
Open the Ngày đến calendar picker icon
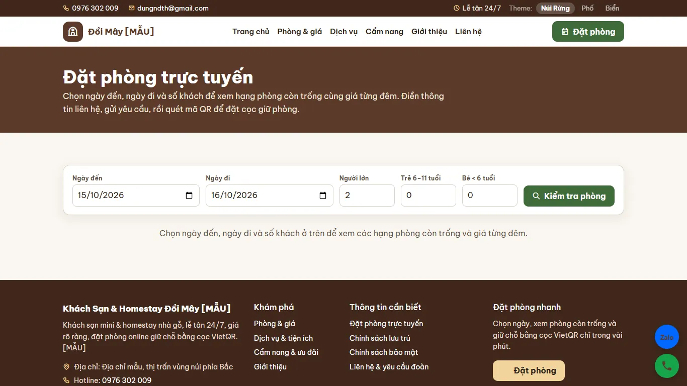[x=189, y=196]
